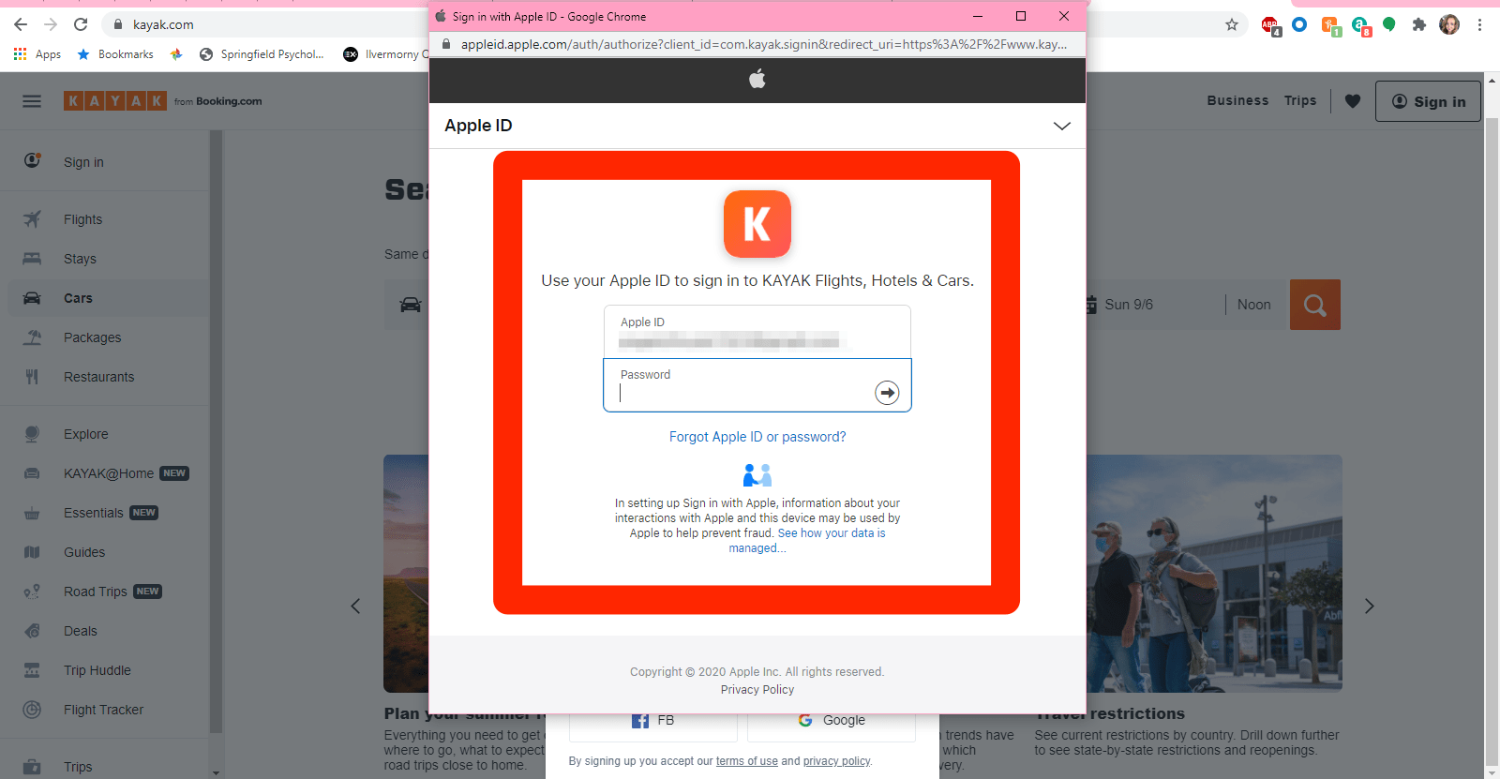Open Essentials in the sidebar
Screen dimensions: 1500x779
(105, 513)
